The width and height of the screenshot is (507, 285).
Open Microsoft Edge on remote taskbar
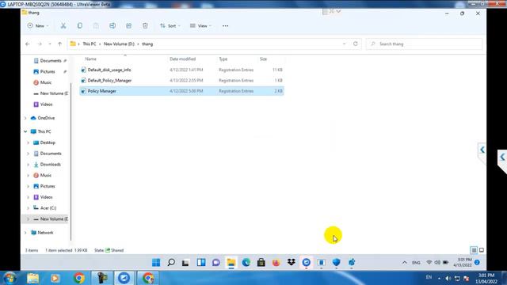pyautogui.click(x=246, y=262)
